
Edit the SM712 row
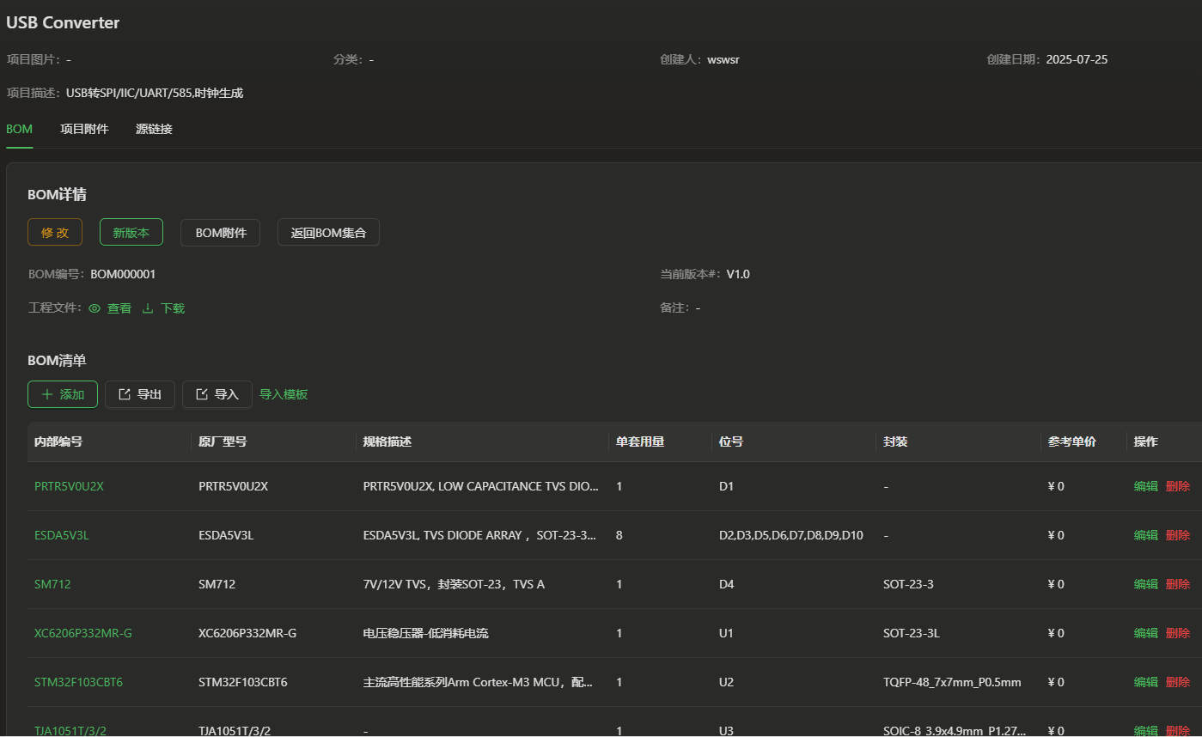coord(1145,584)
